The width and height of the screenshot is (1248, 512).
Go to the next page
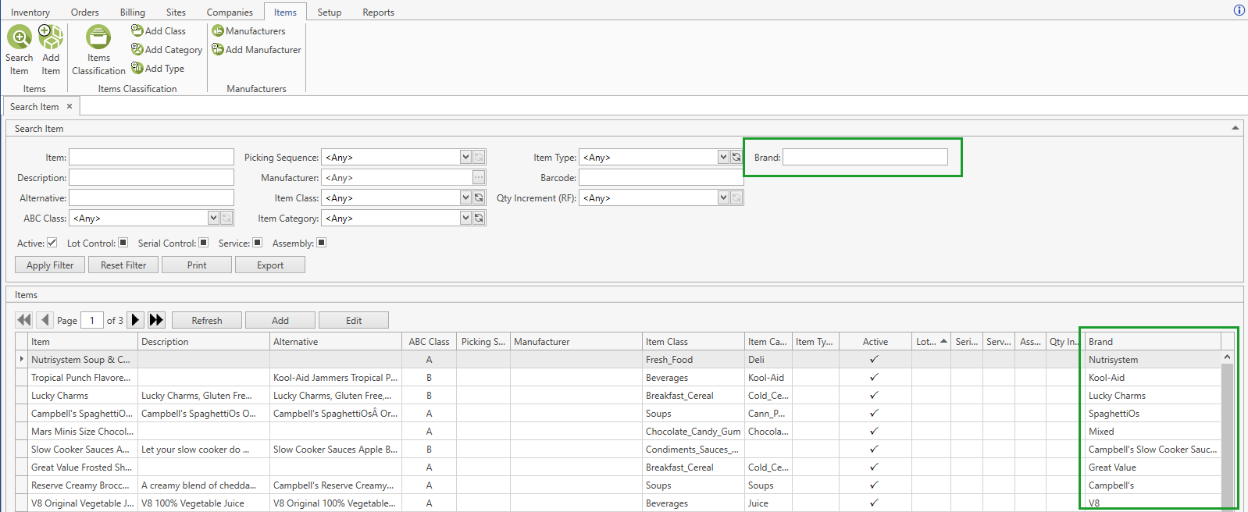[x=135, y=320]
